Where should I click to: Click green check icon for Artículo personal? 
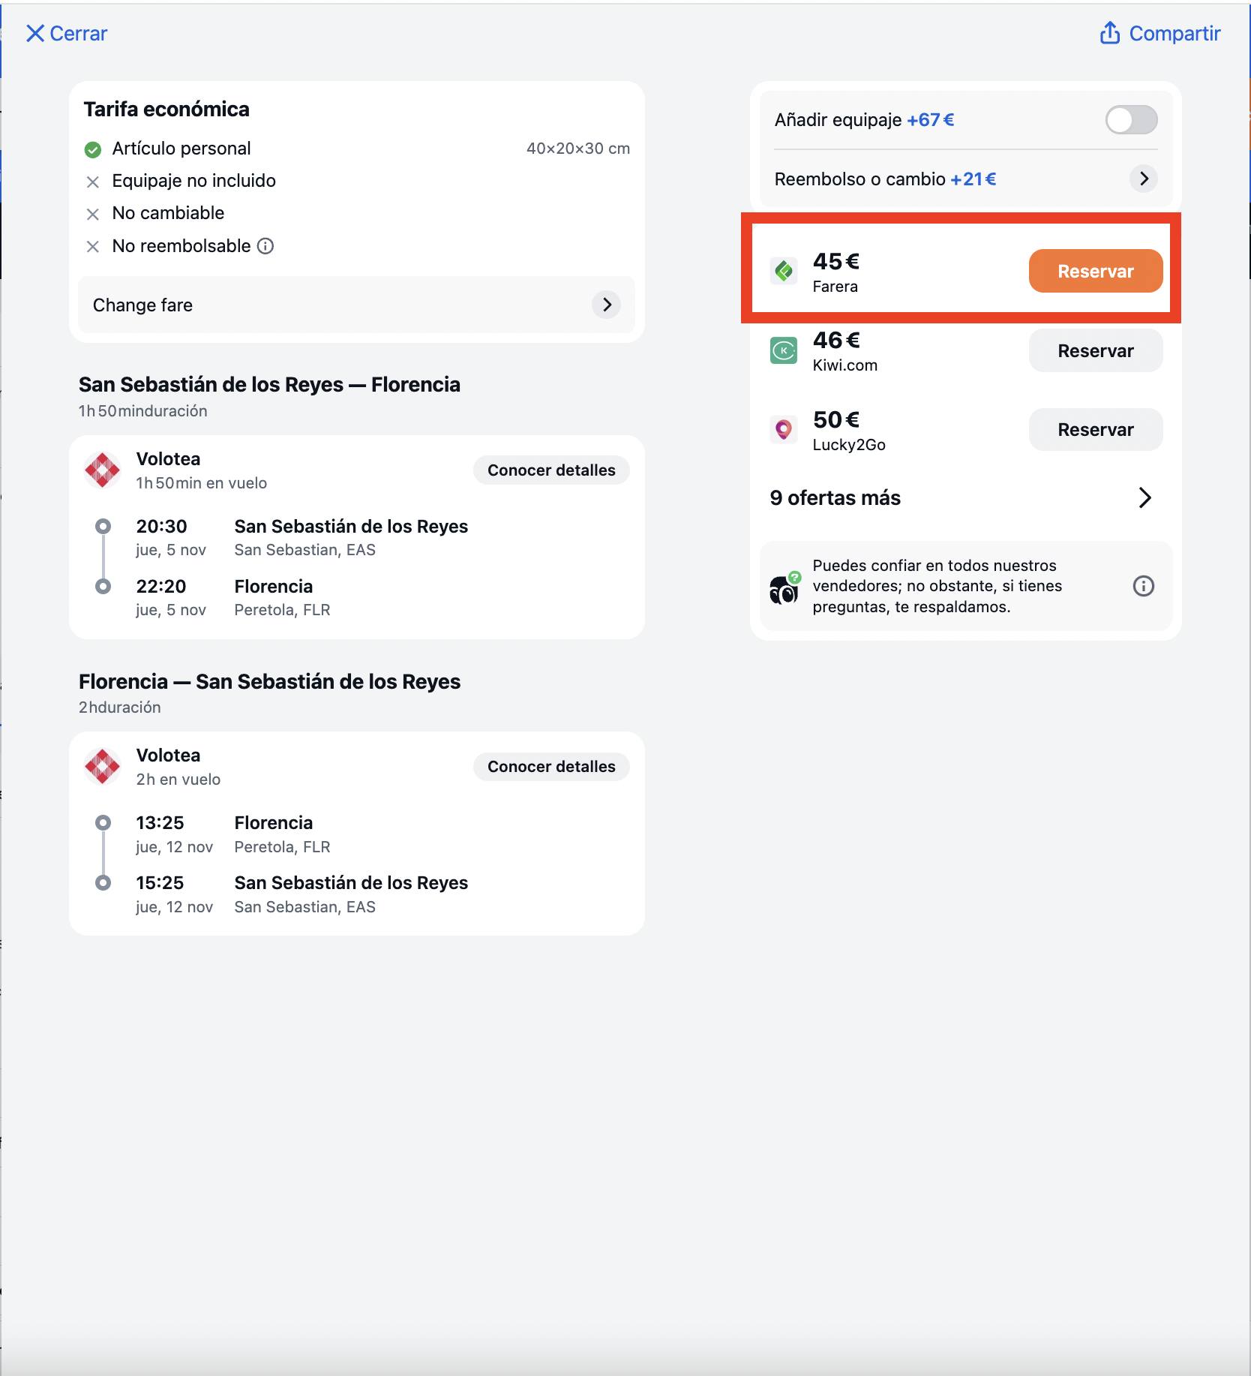(x=93, y=150)
